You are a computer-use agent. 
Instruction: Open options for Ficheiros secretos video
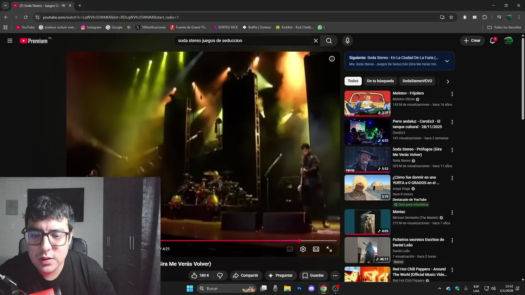(452, 241)
